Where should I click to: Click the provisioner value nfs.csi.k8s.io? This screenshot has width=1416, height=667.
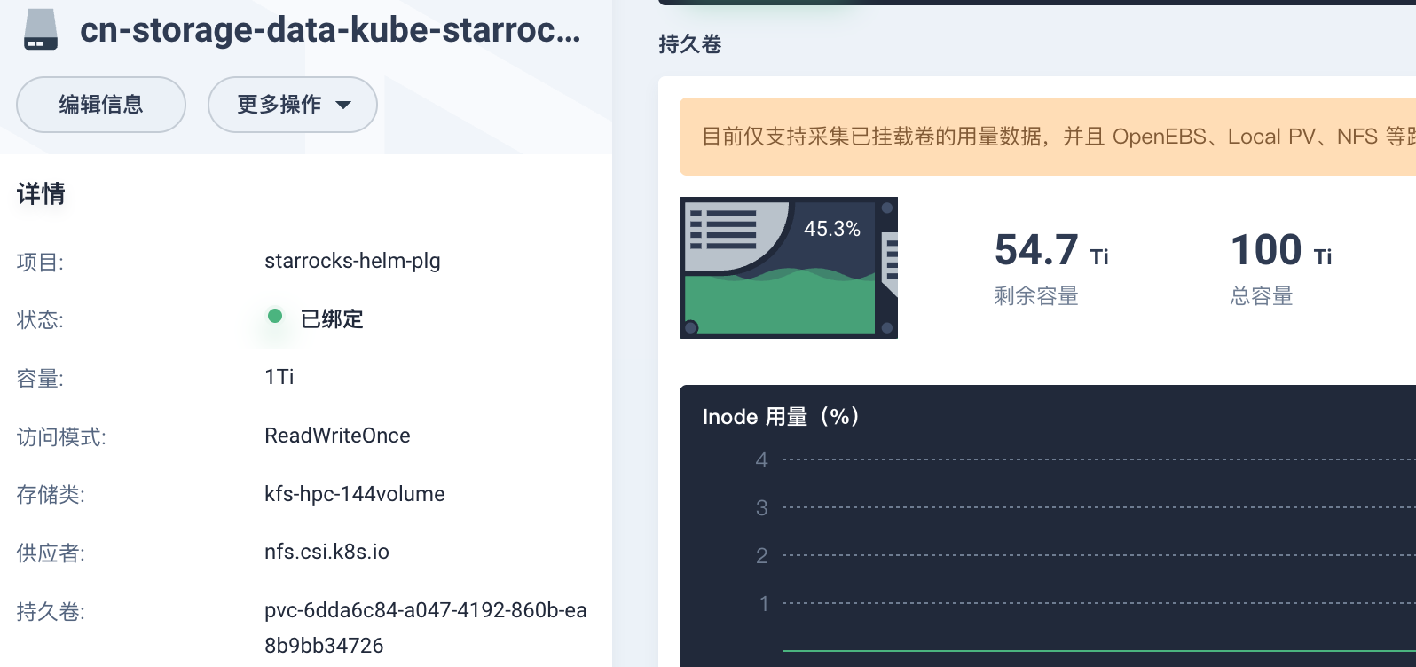[326, 552]
